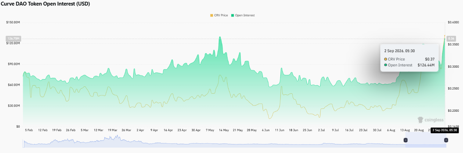Click the 126.75M left axis marker label
The height and width of the screenshot is (153, 463).
[x=14, y=39]
